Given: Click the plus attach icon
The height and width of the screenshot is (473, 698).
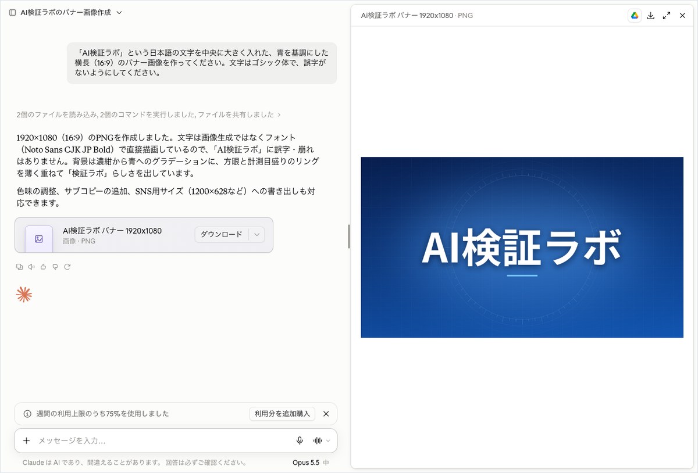Looking at the screenshot, I should pyautogui.click(x=26, y=440).
